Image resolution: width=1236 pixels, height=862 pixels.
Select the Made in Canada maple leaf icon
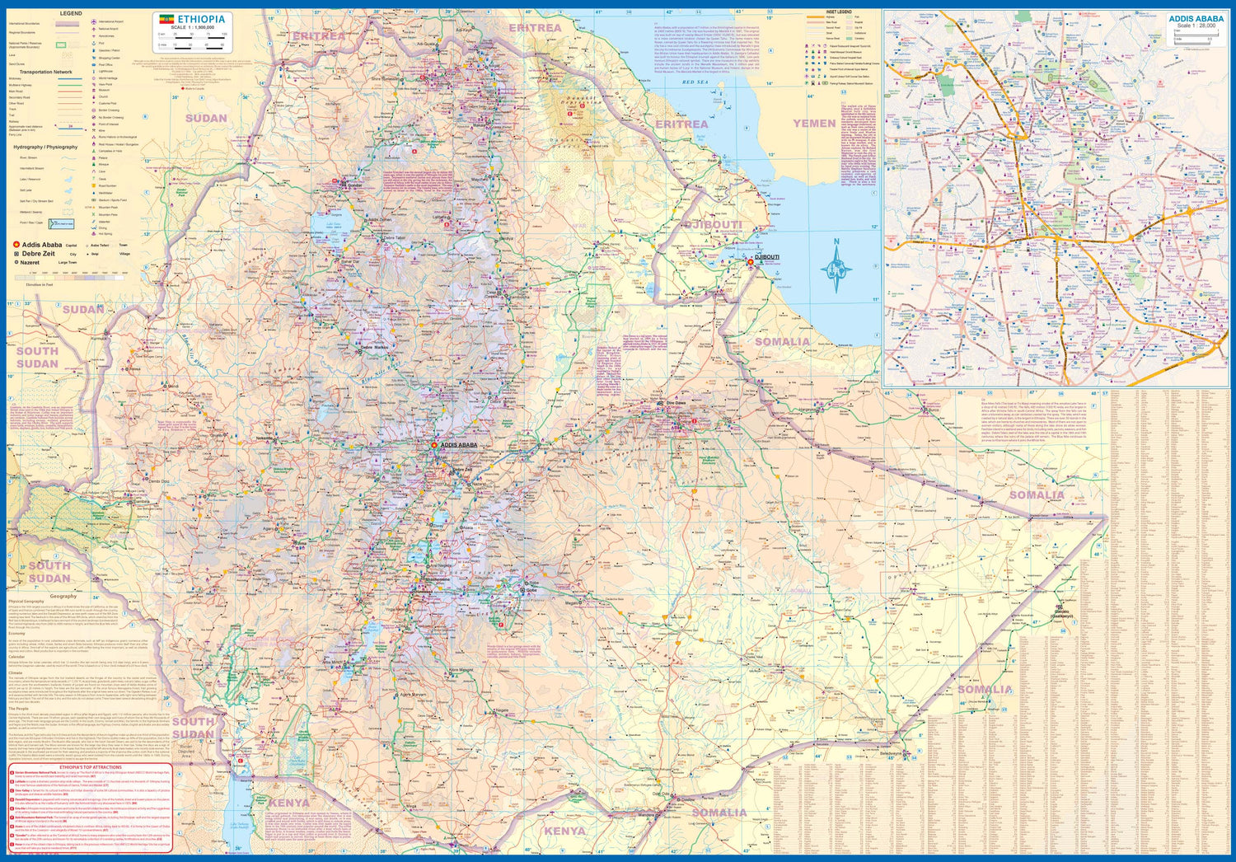coord(183,89)
